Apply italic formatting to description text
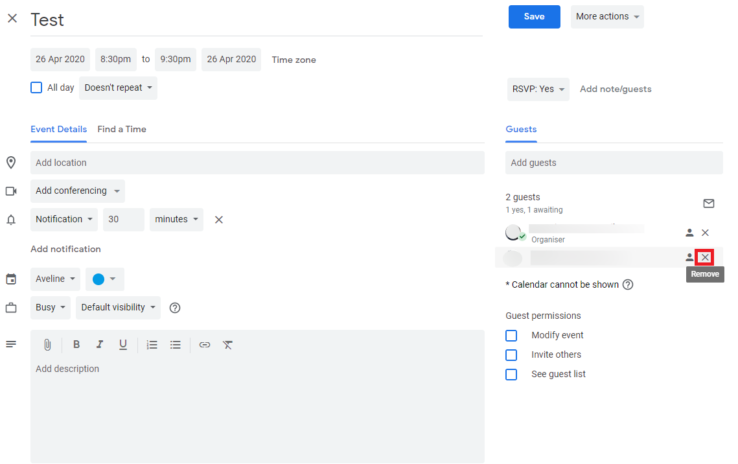 pos(99,344)
